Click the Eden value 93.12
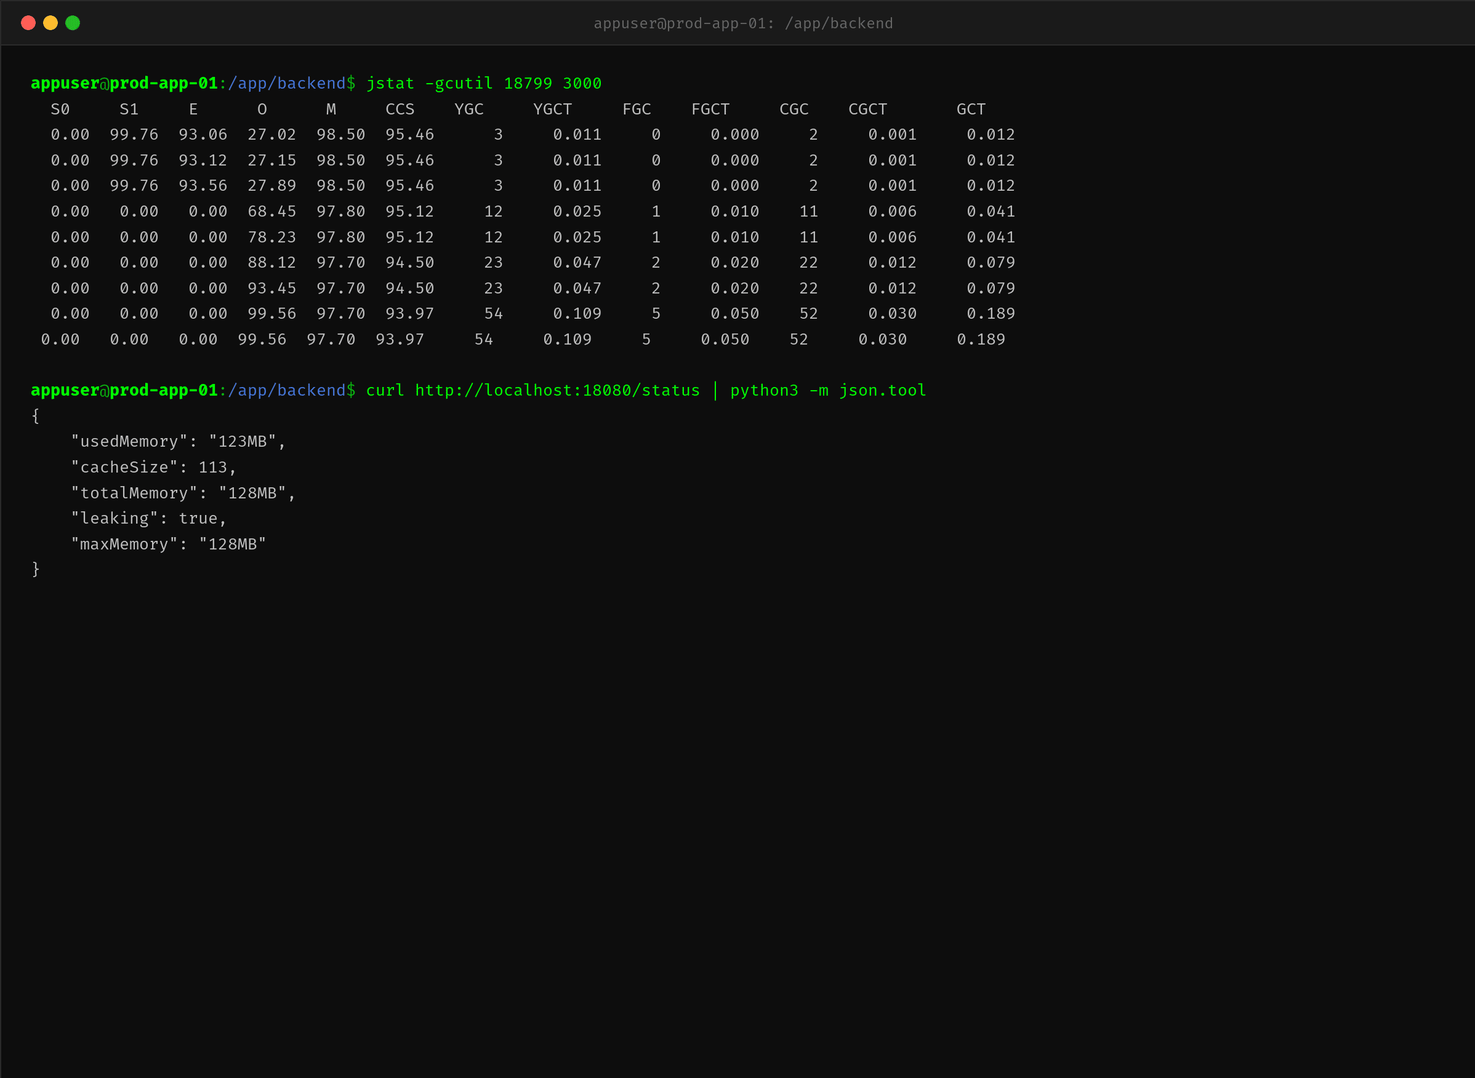The height and width of the screenshot is (1078, 1475). coord(203,161)
